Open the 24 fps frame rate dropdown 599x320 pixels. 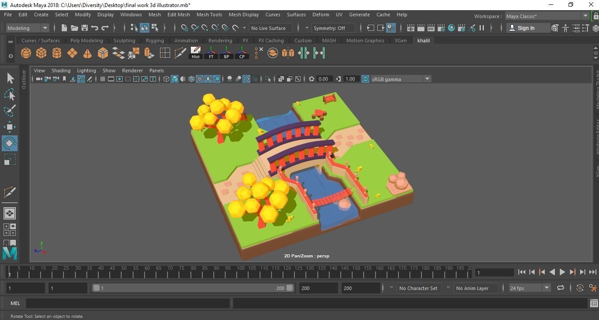coord(529,288)
